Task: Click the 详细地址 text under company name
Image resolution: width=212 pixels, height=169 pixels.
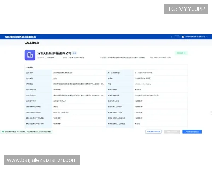Action: 126,58
